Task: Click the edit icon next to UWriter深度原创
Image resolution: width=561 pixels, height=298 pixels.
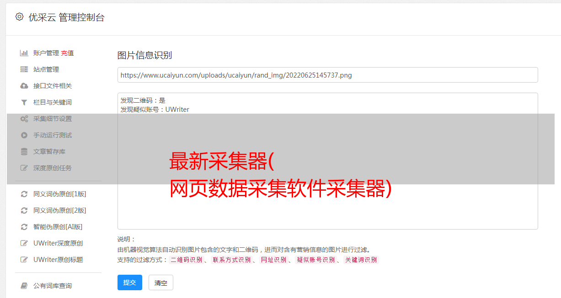Action: coord(24,243)
